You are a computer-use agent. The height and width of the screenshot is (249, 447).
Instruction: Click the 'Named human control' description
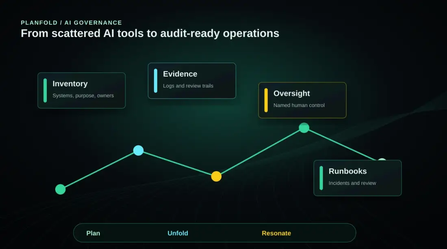pyautogui.click(x=299, y=105)
